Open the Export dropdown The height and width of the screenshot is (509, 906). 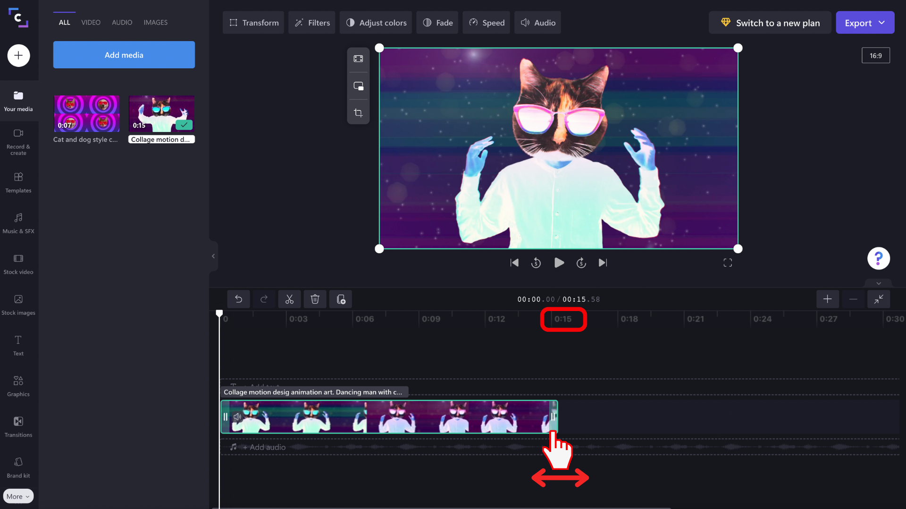coord(865,22)
